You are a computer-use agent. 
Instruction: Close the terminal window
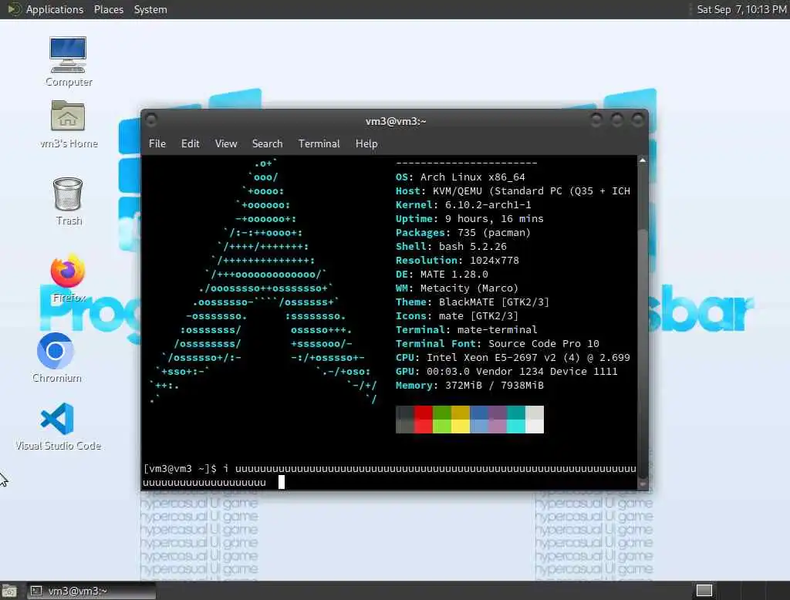(x=638, y=120)
